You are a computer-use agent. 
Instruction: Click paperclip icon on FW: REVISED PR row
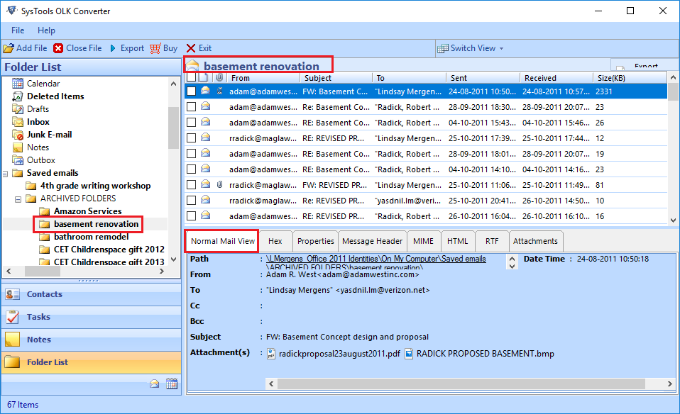click(219, 185)
